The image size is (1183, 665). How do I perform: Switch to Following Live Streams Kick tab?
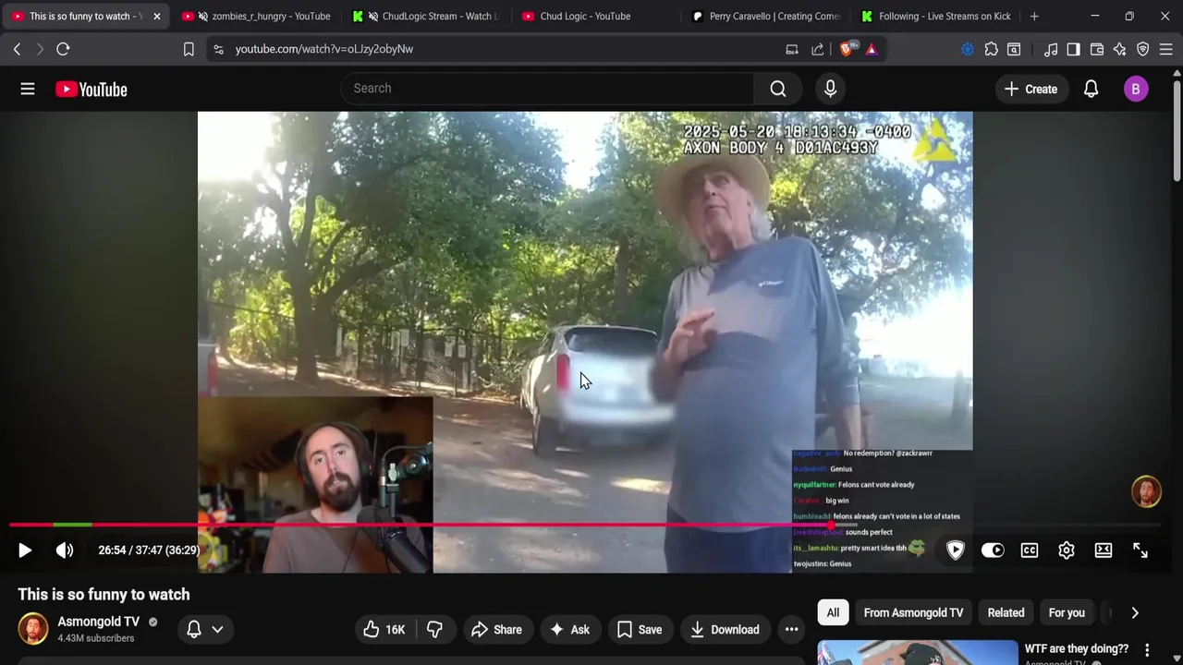pyautogui.click(x=935, y=16)
